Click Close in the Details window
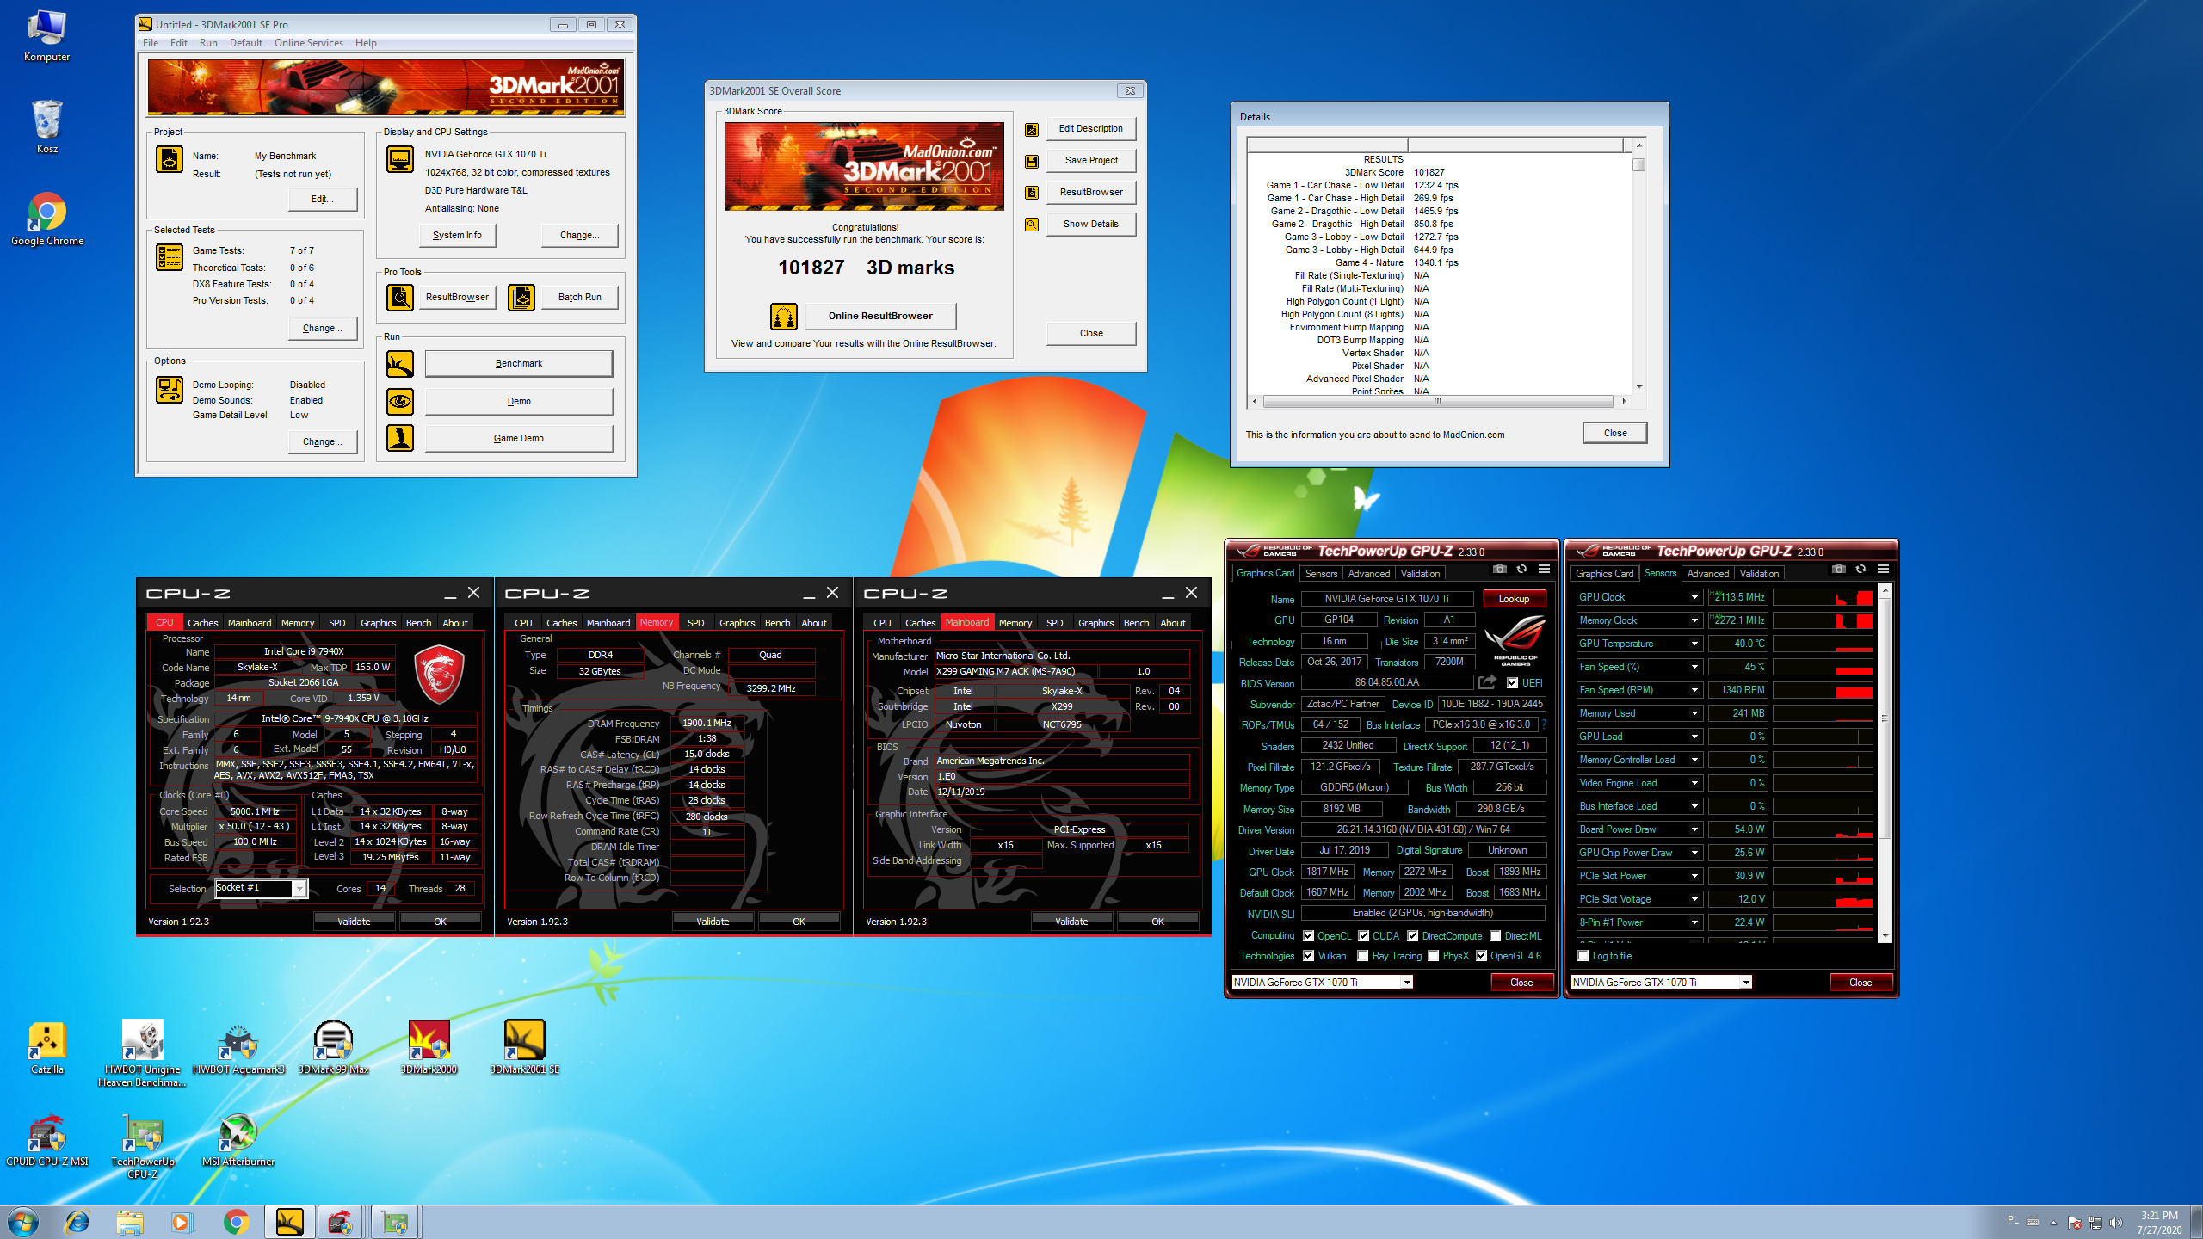2203x1239 pixels. pos(1615,433)
